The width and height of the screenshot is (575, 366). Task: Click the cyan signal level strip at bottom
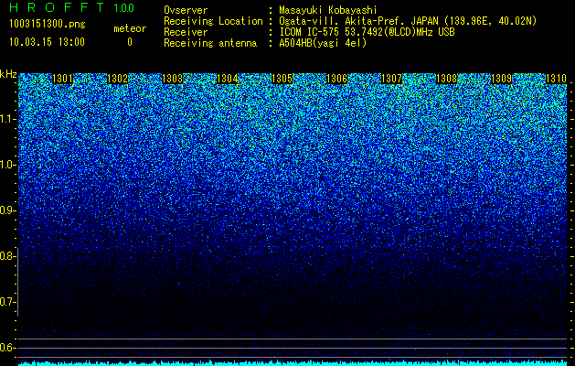[293, 363]
